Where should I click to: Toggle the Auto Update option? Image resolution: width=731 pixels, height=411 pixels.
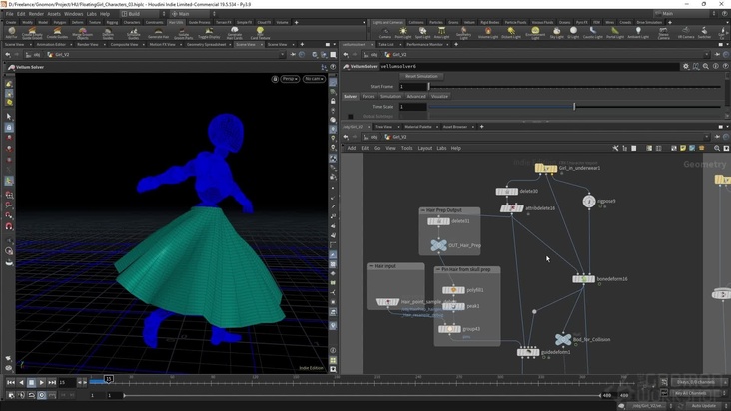click(x=703, y=406)
